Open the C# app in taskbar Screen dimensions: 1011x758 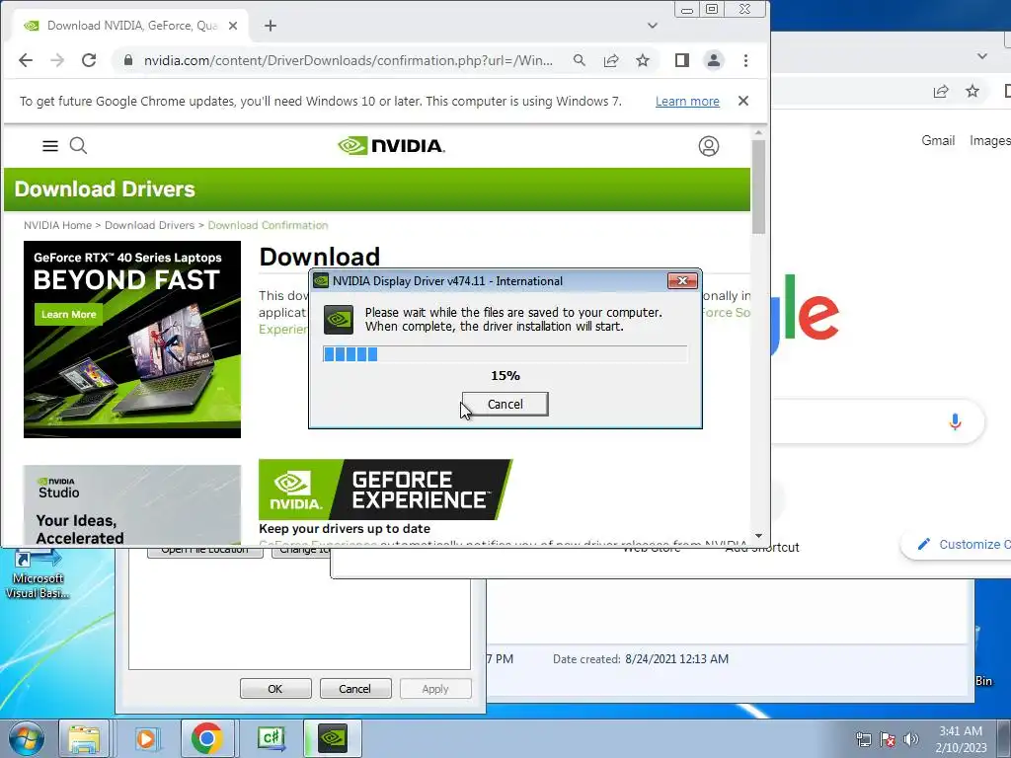(x=271, y=738)
